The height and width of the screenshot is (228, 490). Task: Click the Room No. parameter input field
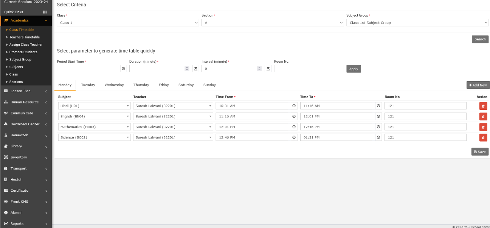[309, 69]
